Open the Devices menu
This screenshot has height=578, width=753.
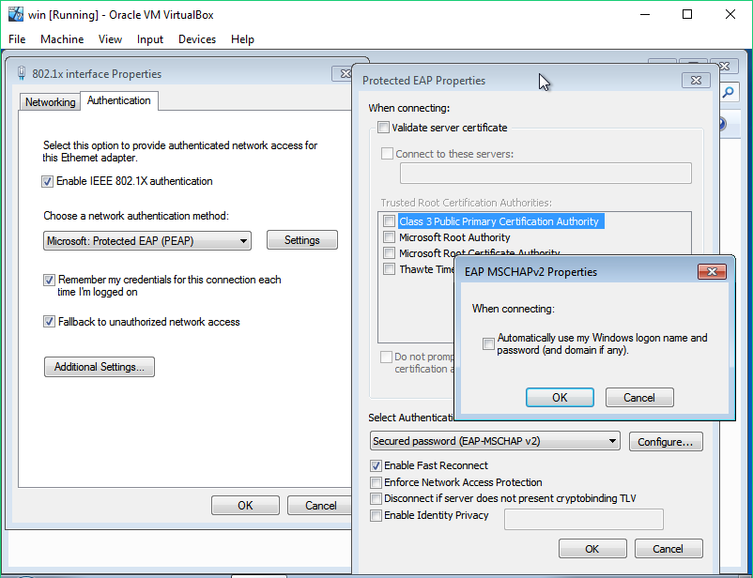click(x=197, y=39)
